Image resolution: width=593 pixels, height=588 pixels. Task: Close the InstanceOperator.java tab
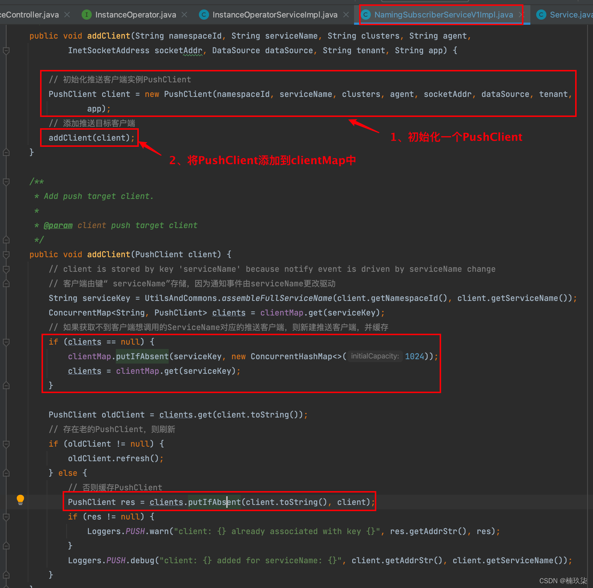[x=184, y=15]
